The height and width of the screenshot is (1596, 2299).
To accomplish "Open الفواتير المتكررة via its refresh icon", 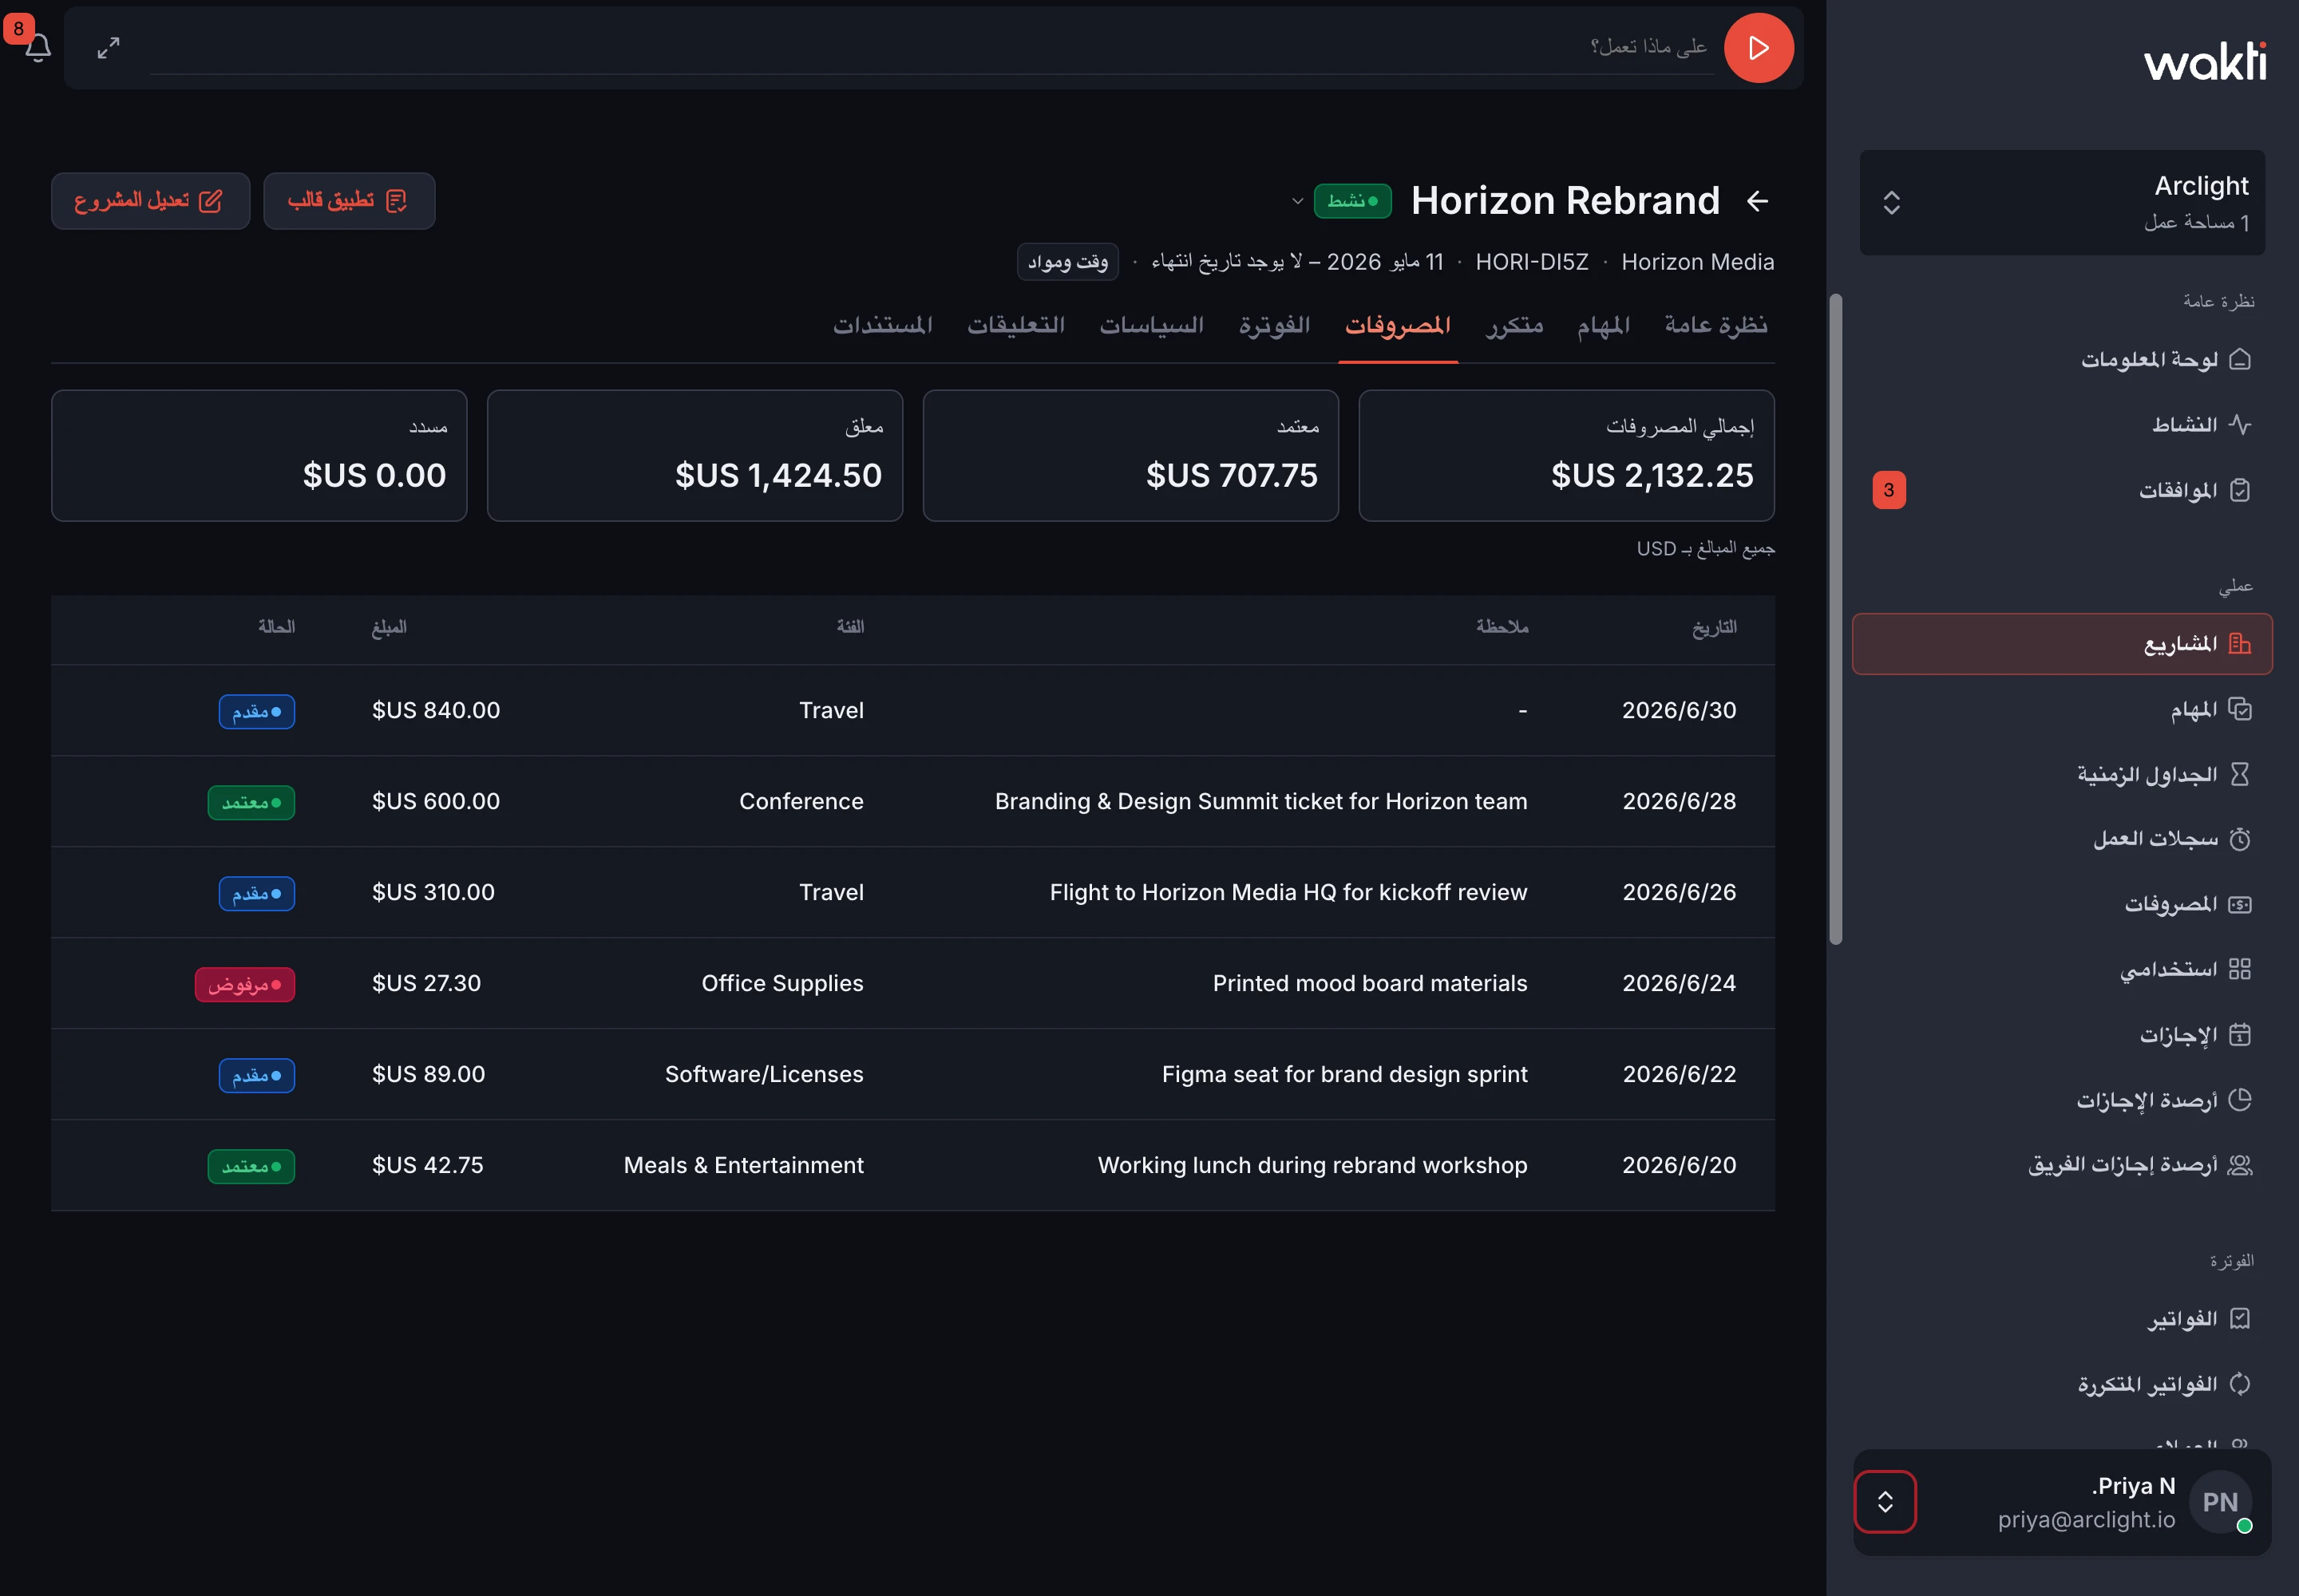I will click(2240, 1384).
